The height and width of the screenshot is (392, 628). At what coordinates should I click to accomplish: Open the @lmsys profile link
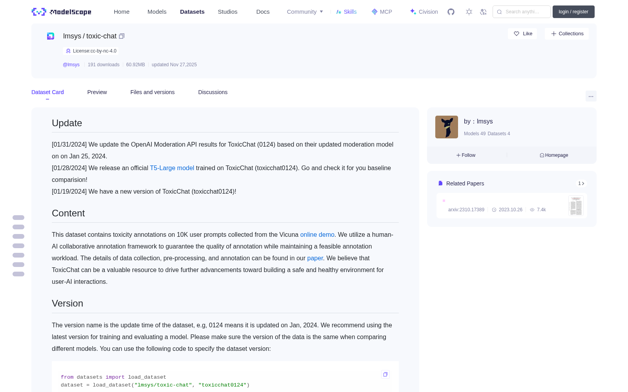(71, 65)
